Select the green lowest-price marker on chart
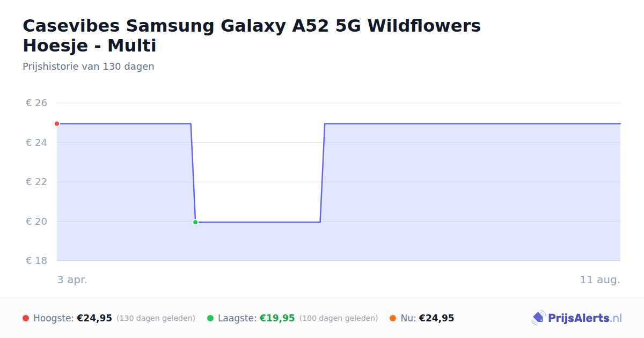This screenshot has height=338, width=644. [195, 222]
